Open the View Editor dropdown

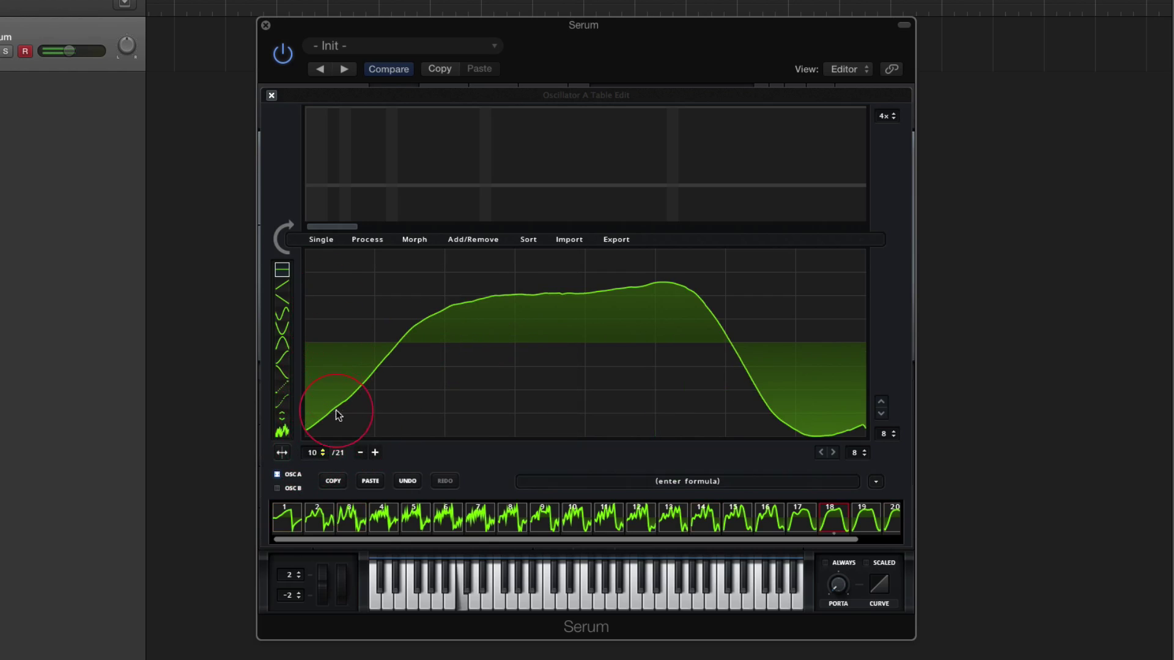[x=848, y=69]
